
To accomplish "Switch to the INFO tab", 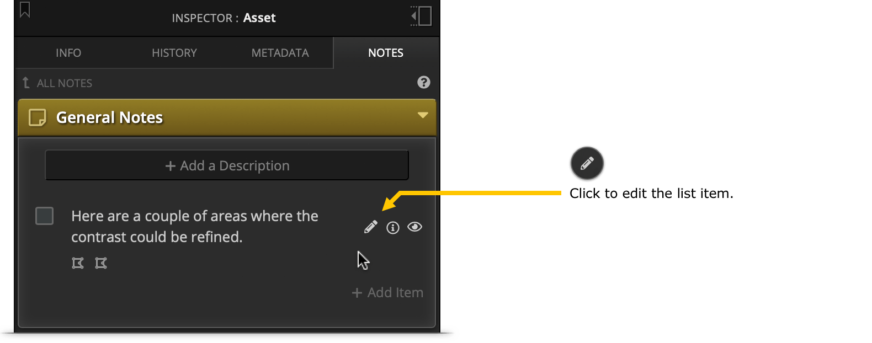I will pos(68,53).
